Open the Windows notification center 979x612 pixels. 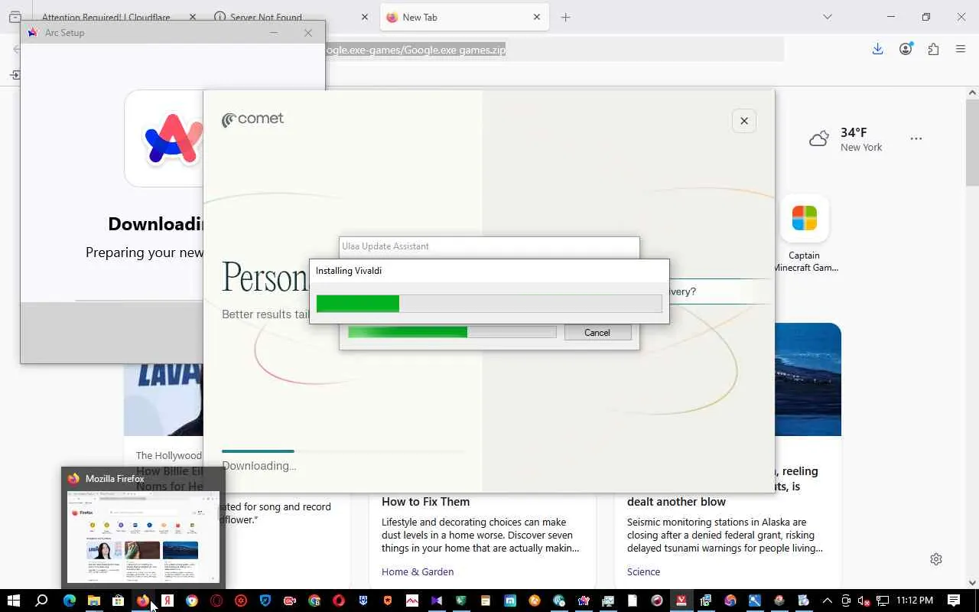point(954,601)
